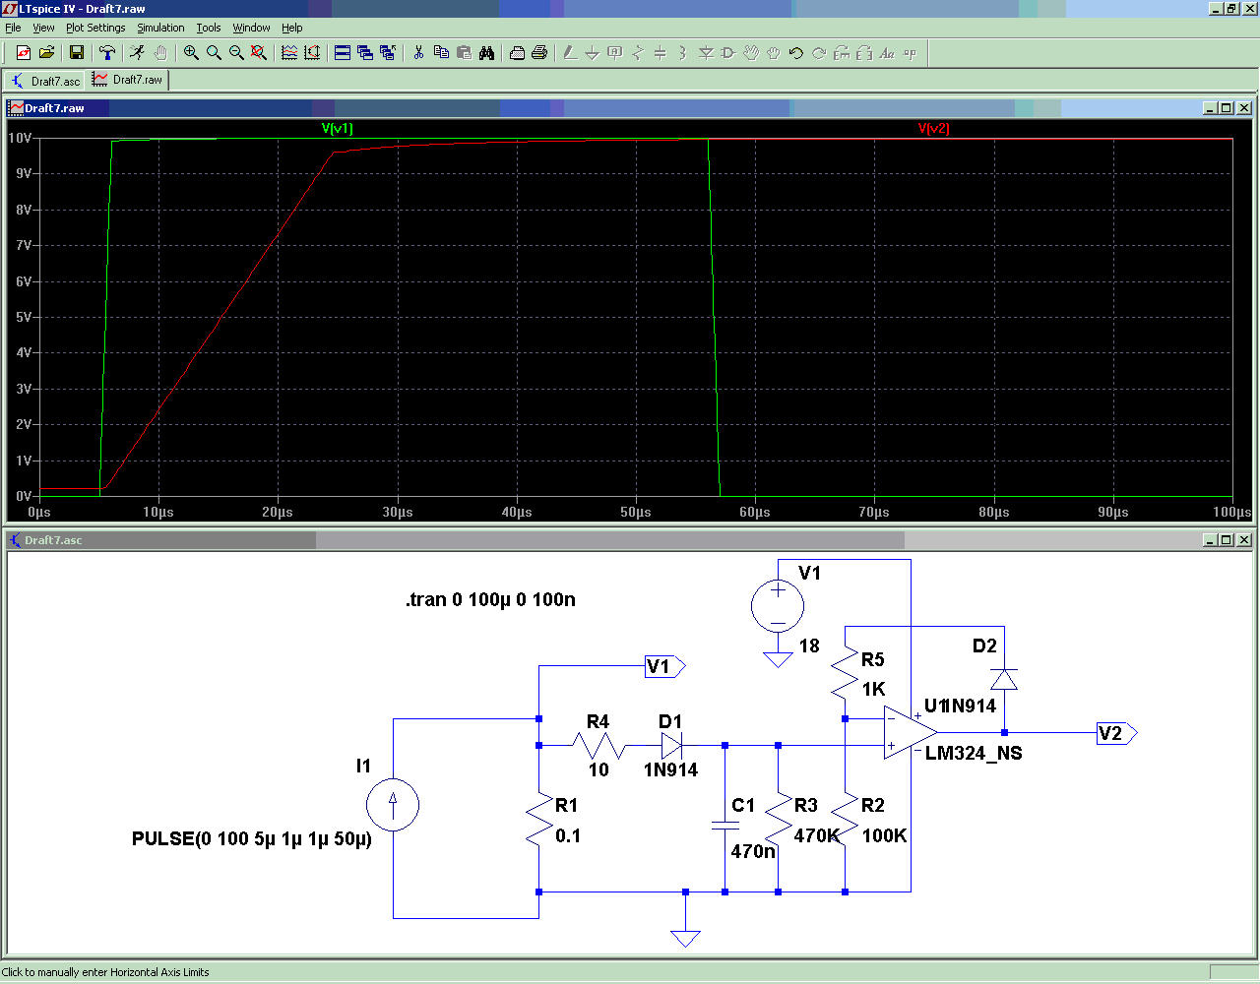Click the PULSE(0 100 5µ 1µ 1µ 50µ) text
This screenshot has height=984, width=1260.
(x=252, y=838)
